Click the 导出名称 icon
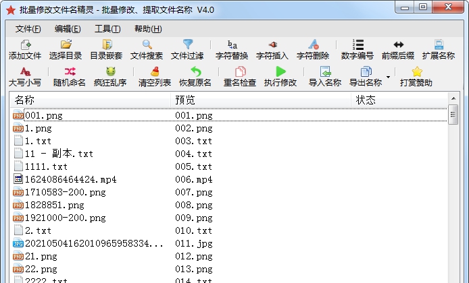Viewport: 469px width, 283px height. [x=366, y=71]
